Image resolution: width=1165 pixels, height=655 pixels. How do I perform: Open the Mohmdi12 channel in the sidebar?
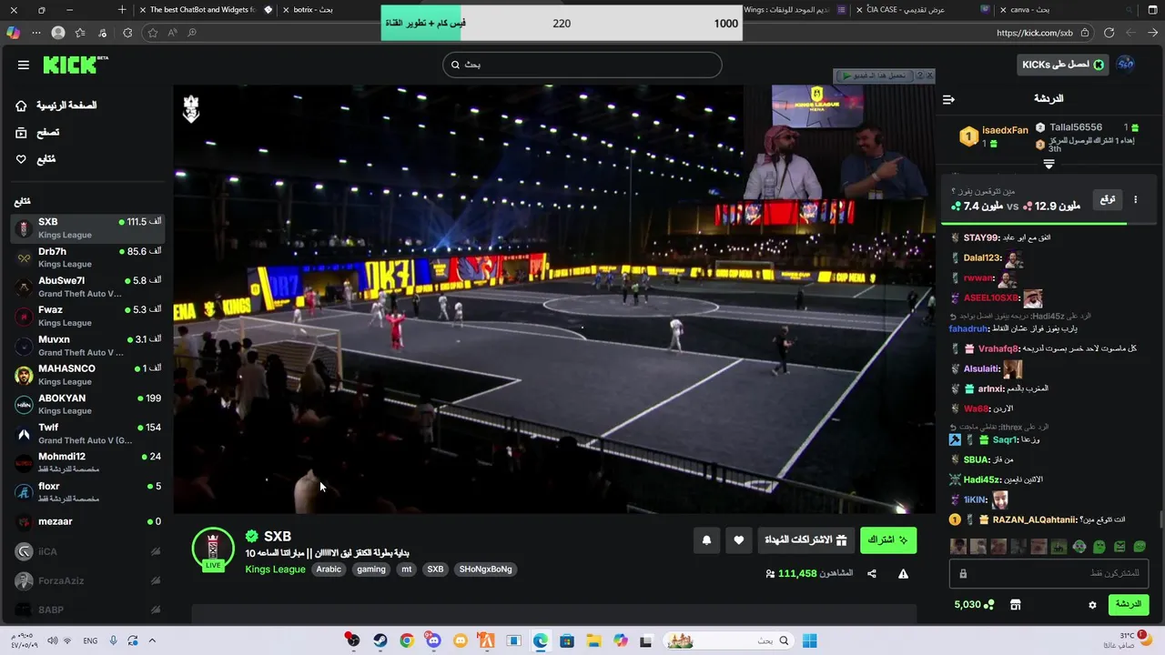coord(87,463)
